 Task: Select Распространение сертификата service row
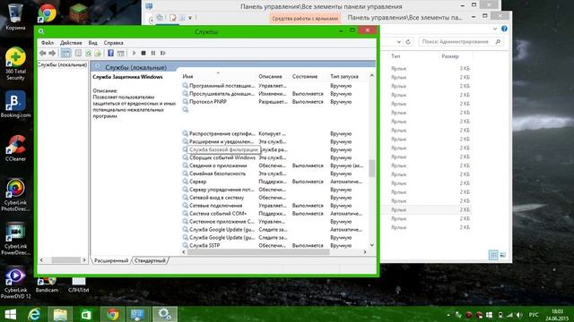tap(274, 133)
